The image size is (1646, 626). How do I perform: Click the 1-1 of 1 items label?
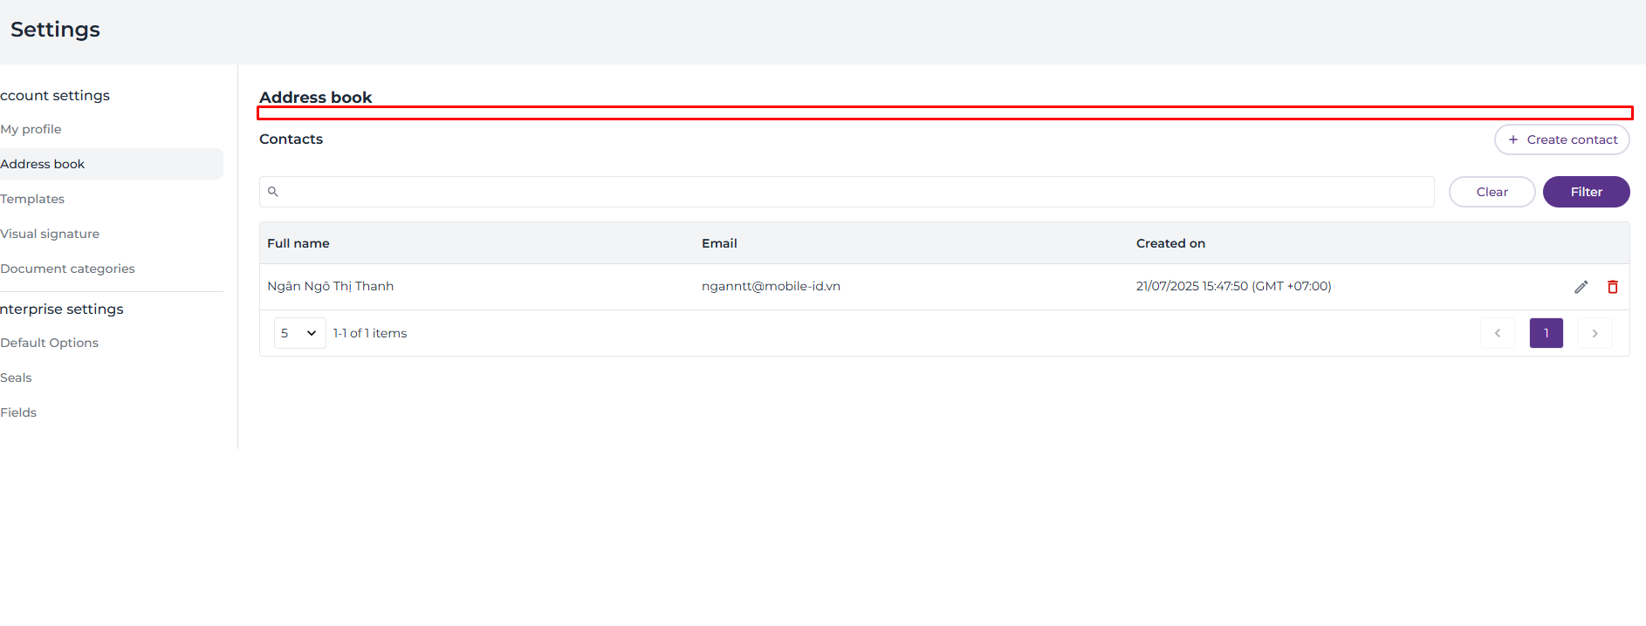(370, 333)
